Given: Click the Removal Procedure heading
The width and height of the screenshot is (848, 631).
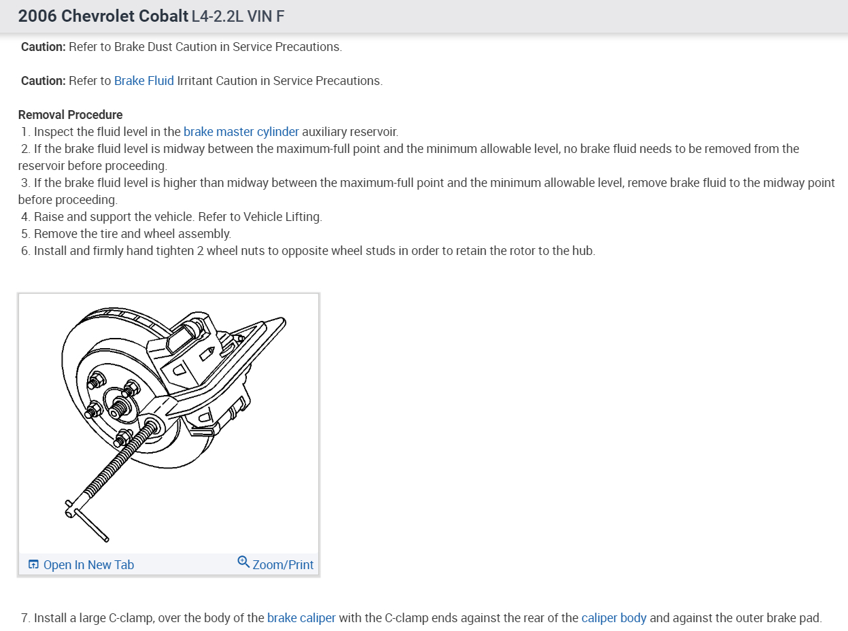Looking at the screenshot, I should [x=71, y=115].
